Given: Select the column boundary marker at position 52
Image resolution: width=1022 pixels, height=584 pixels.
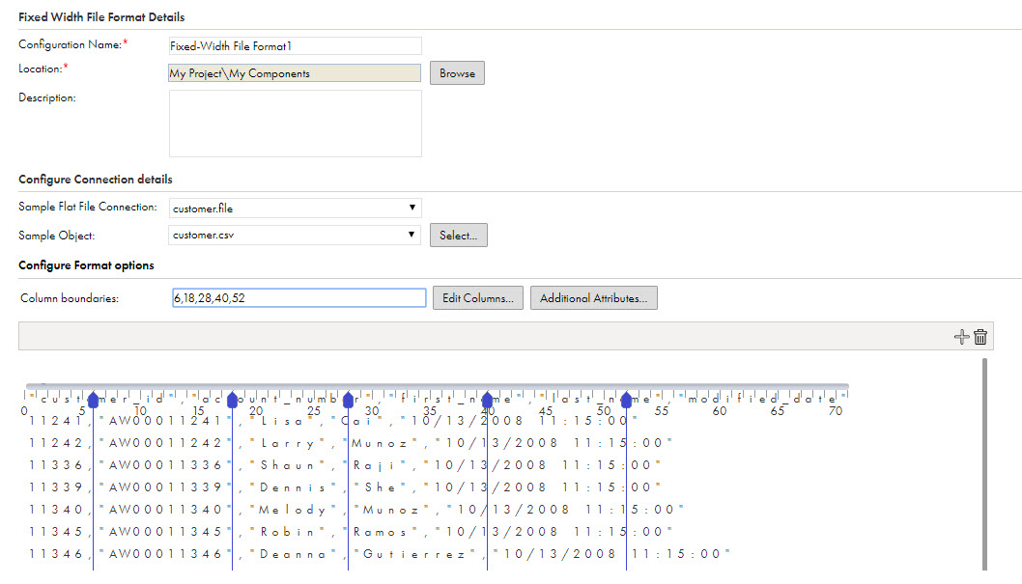Looking at the screenshot, I should tap(626, 400).
